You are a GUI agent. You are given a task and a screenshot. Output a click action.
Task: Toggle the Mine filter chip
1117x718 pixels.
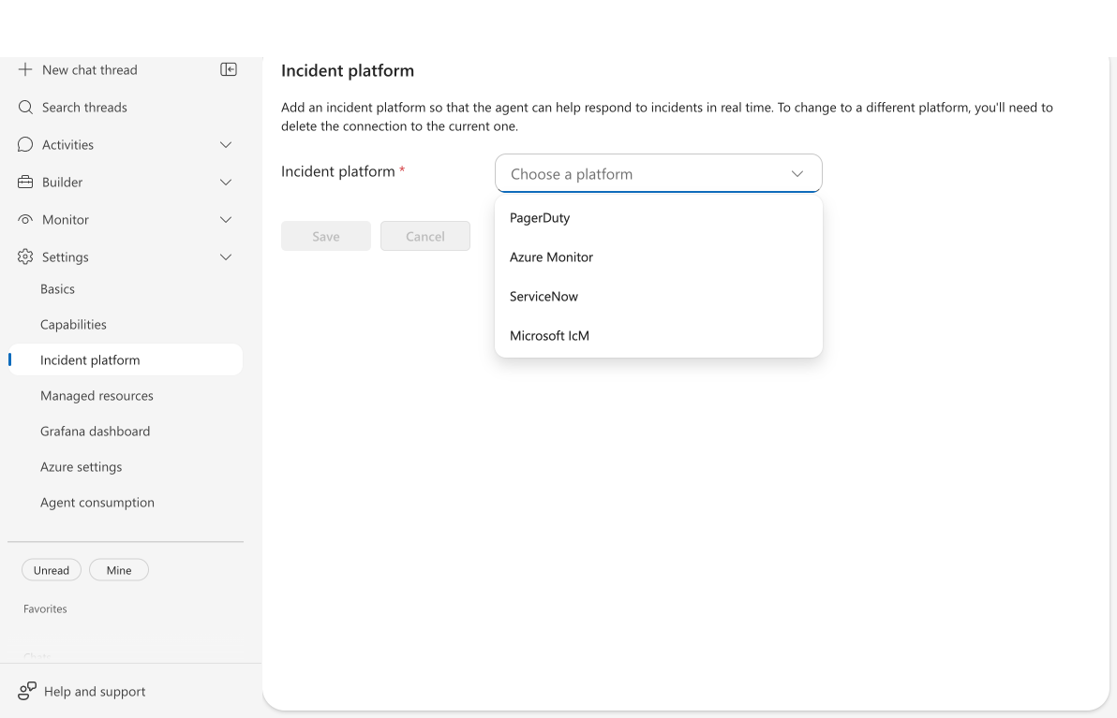[119, 570]
